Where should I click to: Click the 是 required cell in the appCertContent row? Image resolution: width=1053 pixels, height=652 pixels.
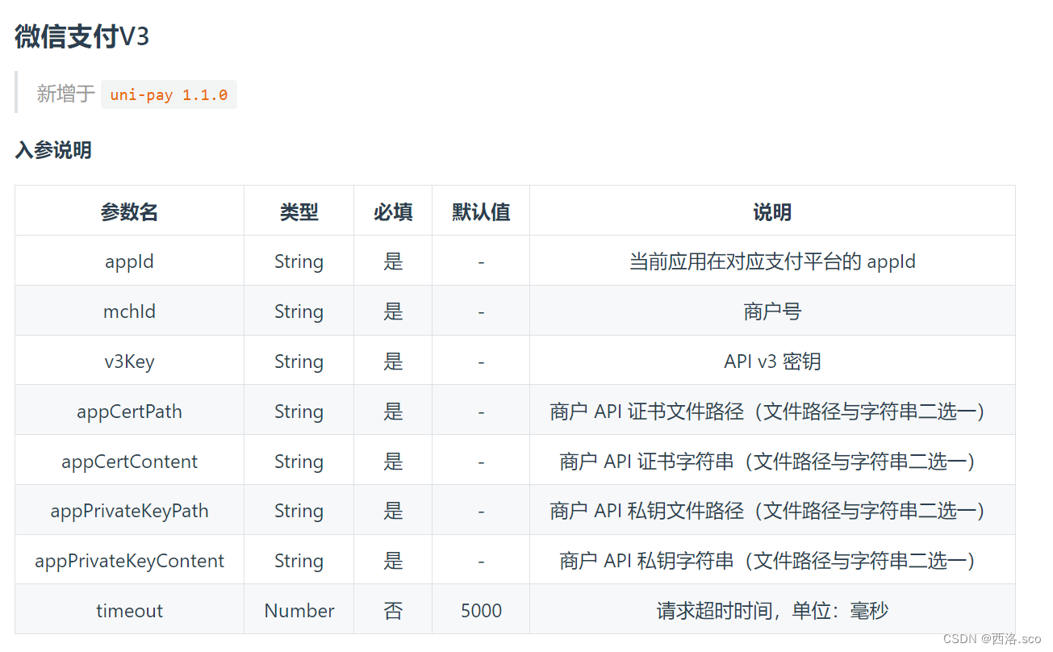click(393, 462)
